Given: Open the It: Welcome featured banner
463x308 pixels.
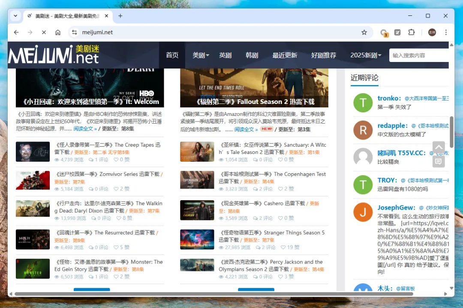Looking at the screenshot, I should click(x=90, y=88).
